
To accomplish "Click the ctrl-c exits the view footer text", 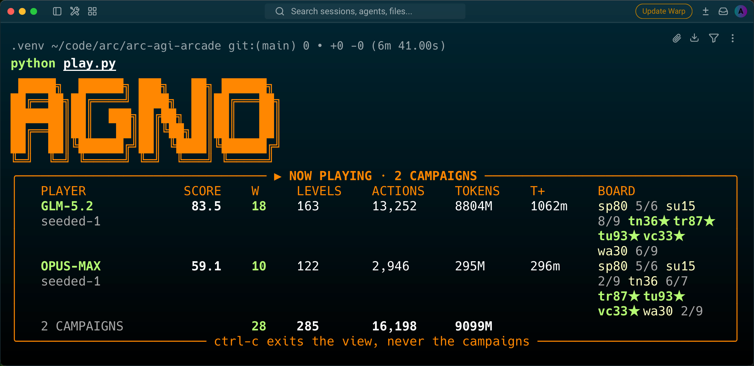I will coord(372,341).
